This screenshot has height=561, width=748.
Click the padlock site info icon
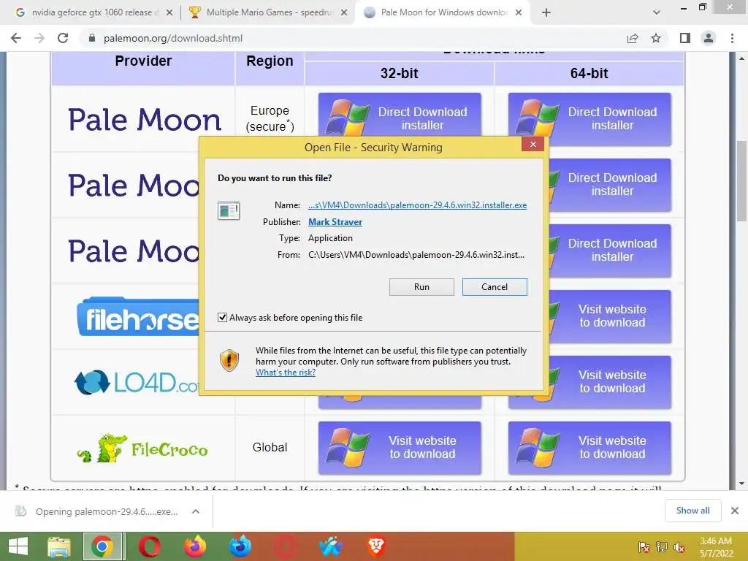click(x=92, y=38)
